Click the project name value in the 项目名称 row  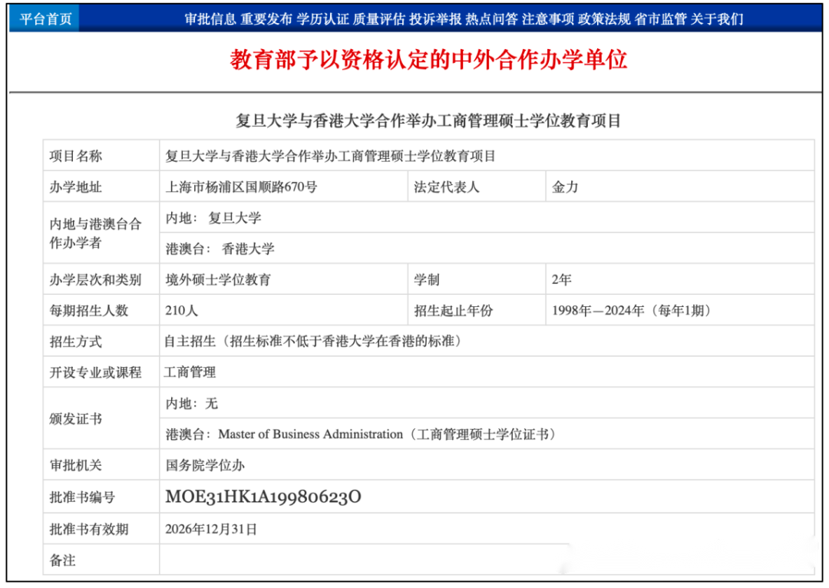tap(330, 156)
